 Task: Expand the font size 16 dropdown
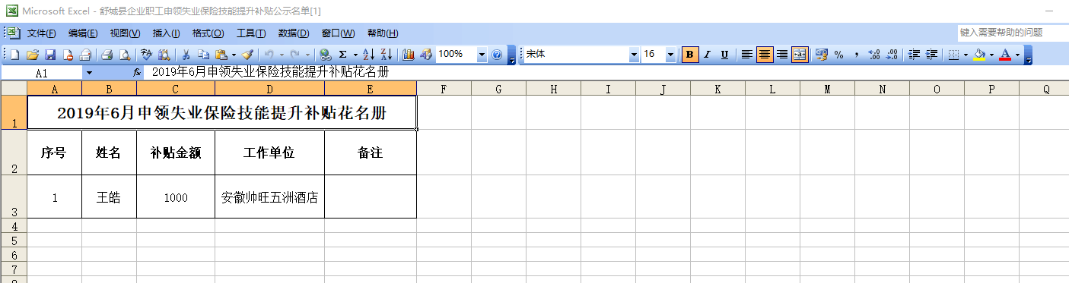click(670, 55)
